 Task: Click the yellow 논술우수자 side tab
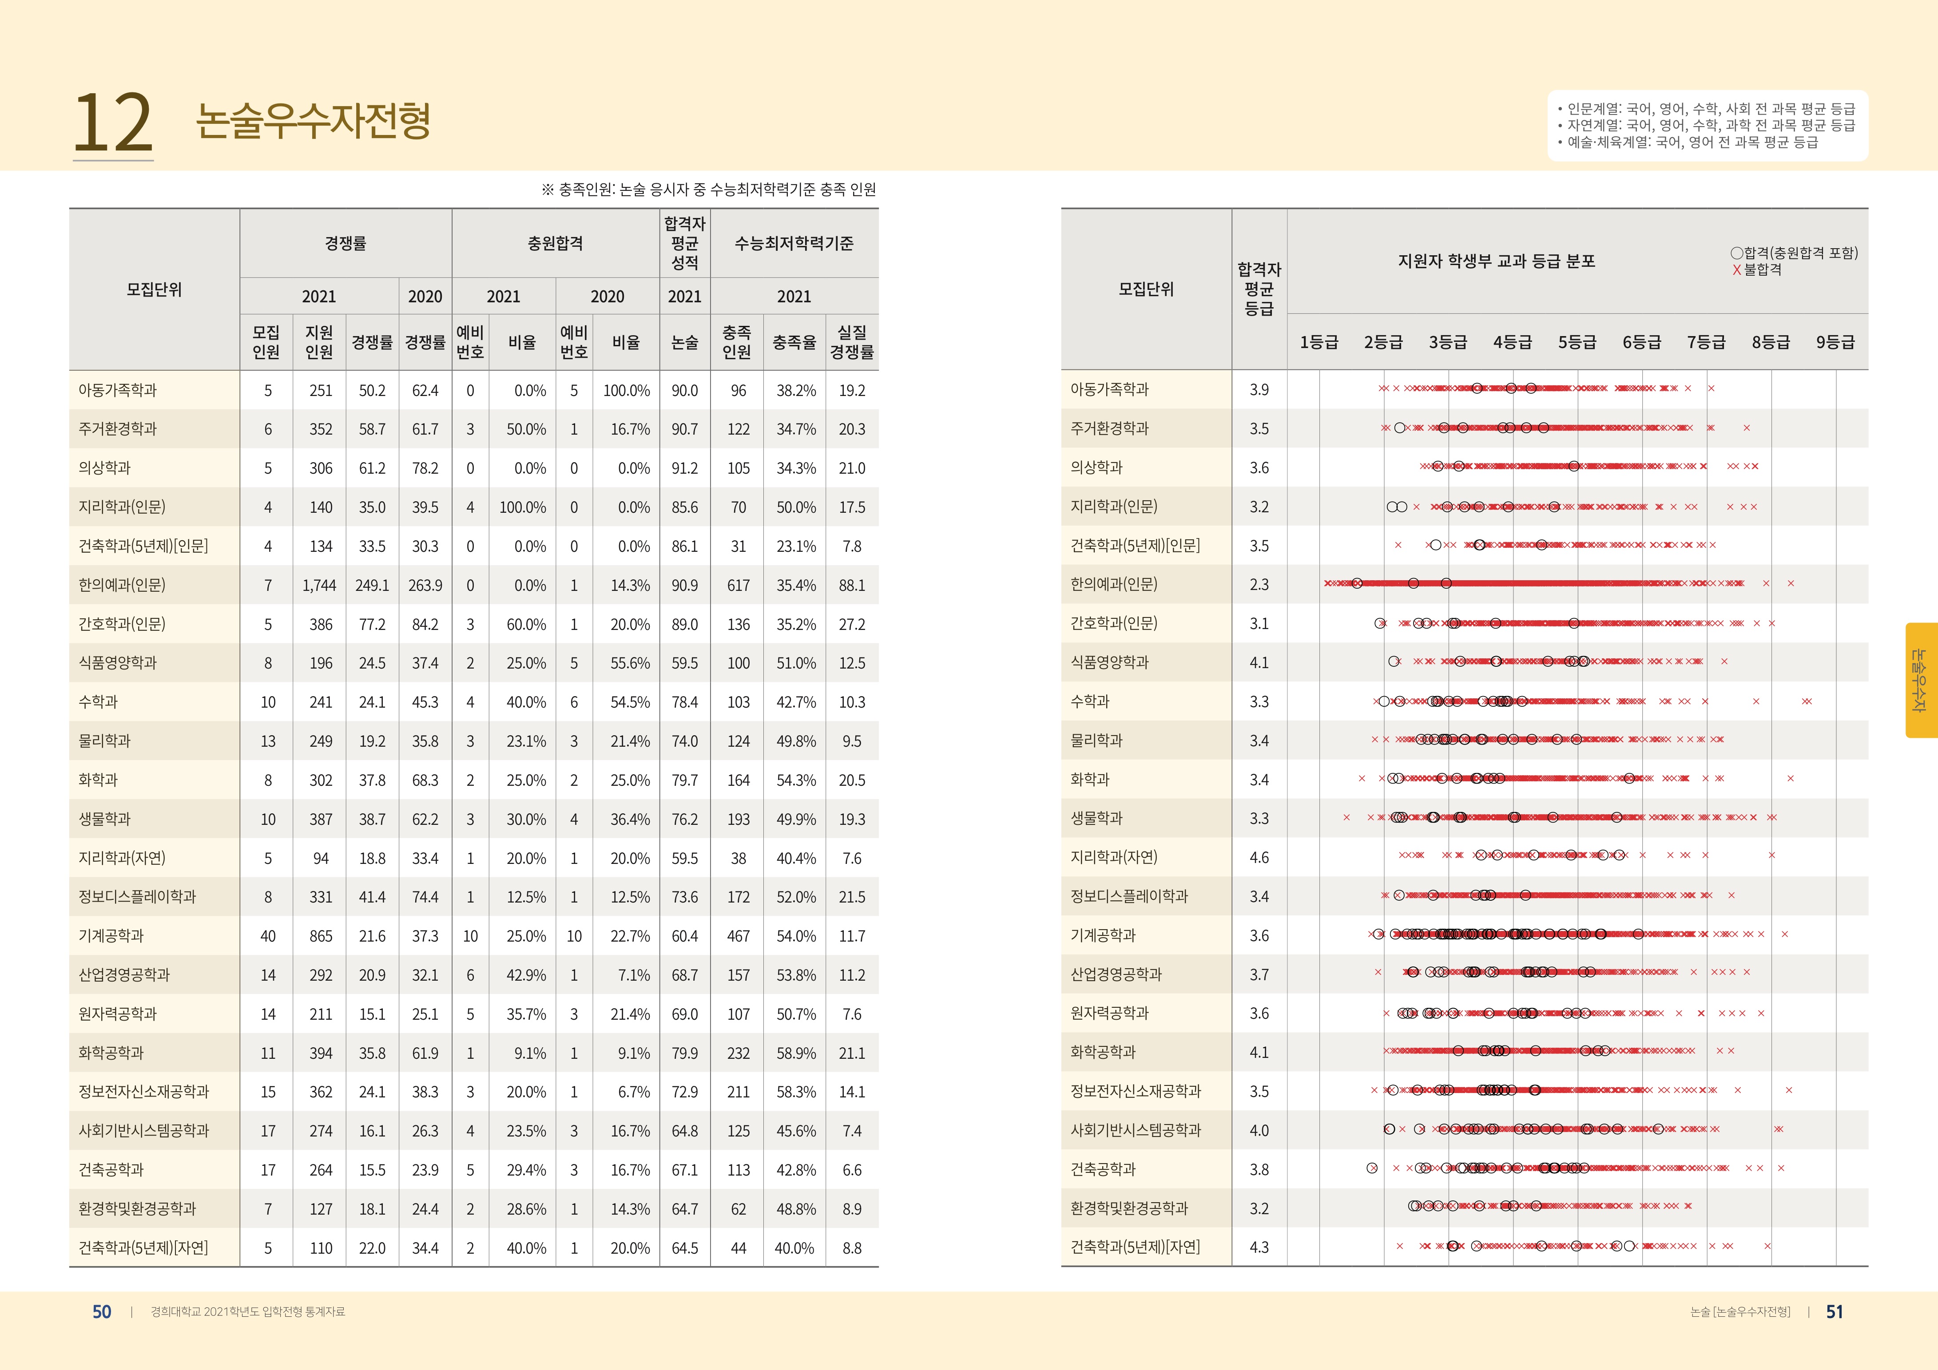tap(1920, 680)
